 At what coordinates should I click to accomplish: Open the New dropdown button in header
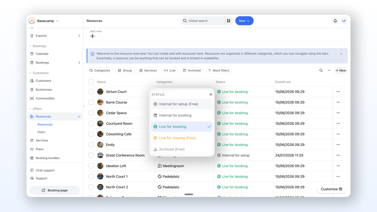(244, 21)
